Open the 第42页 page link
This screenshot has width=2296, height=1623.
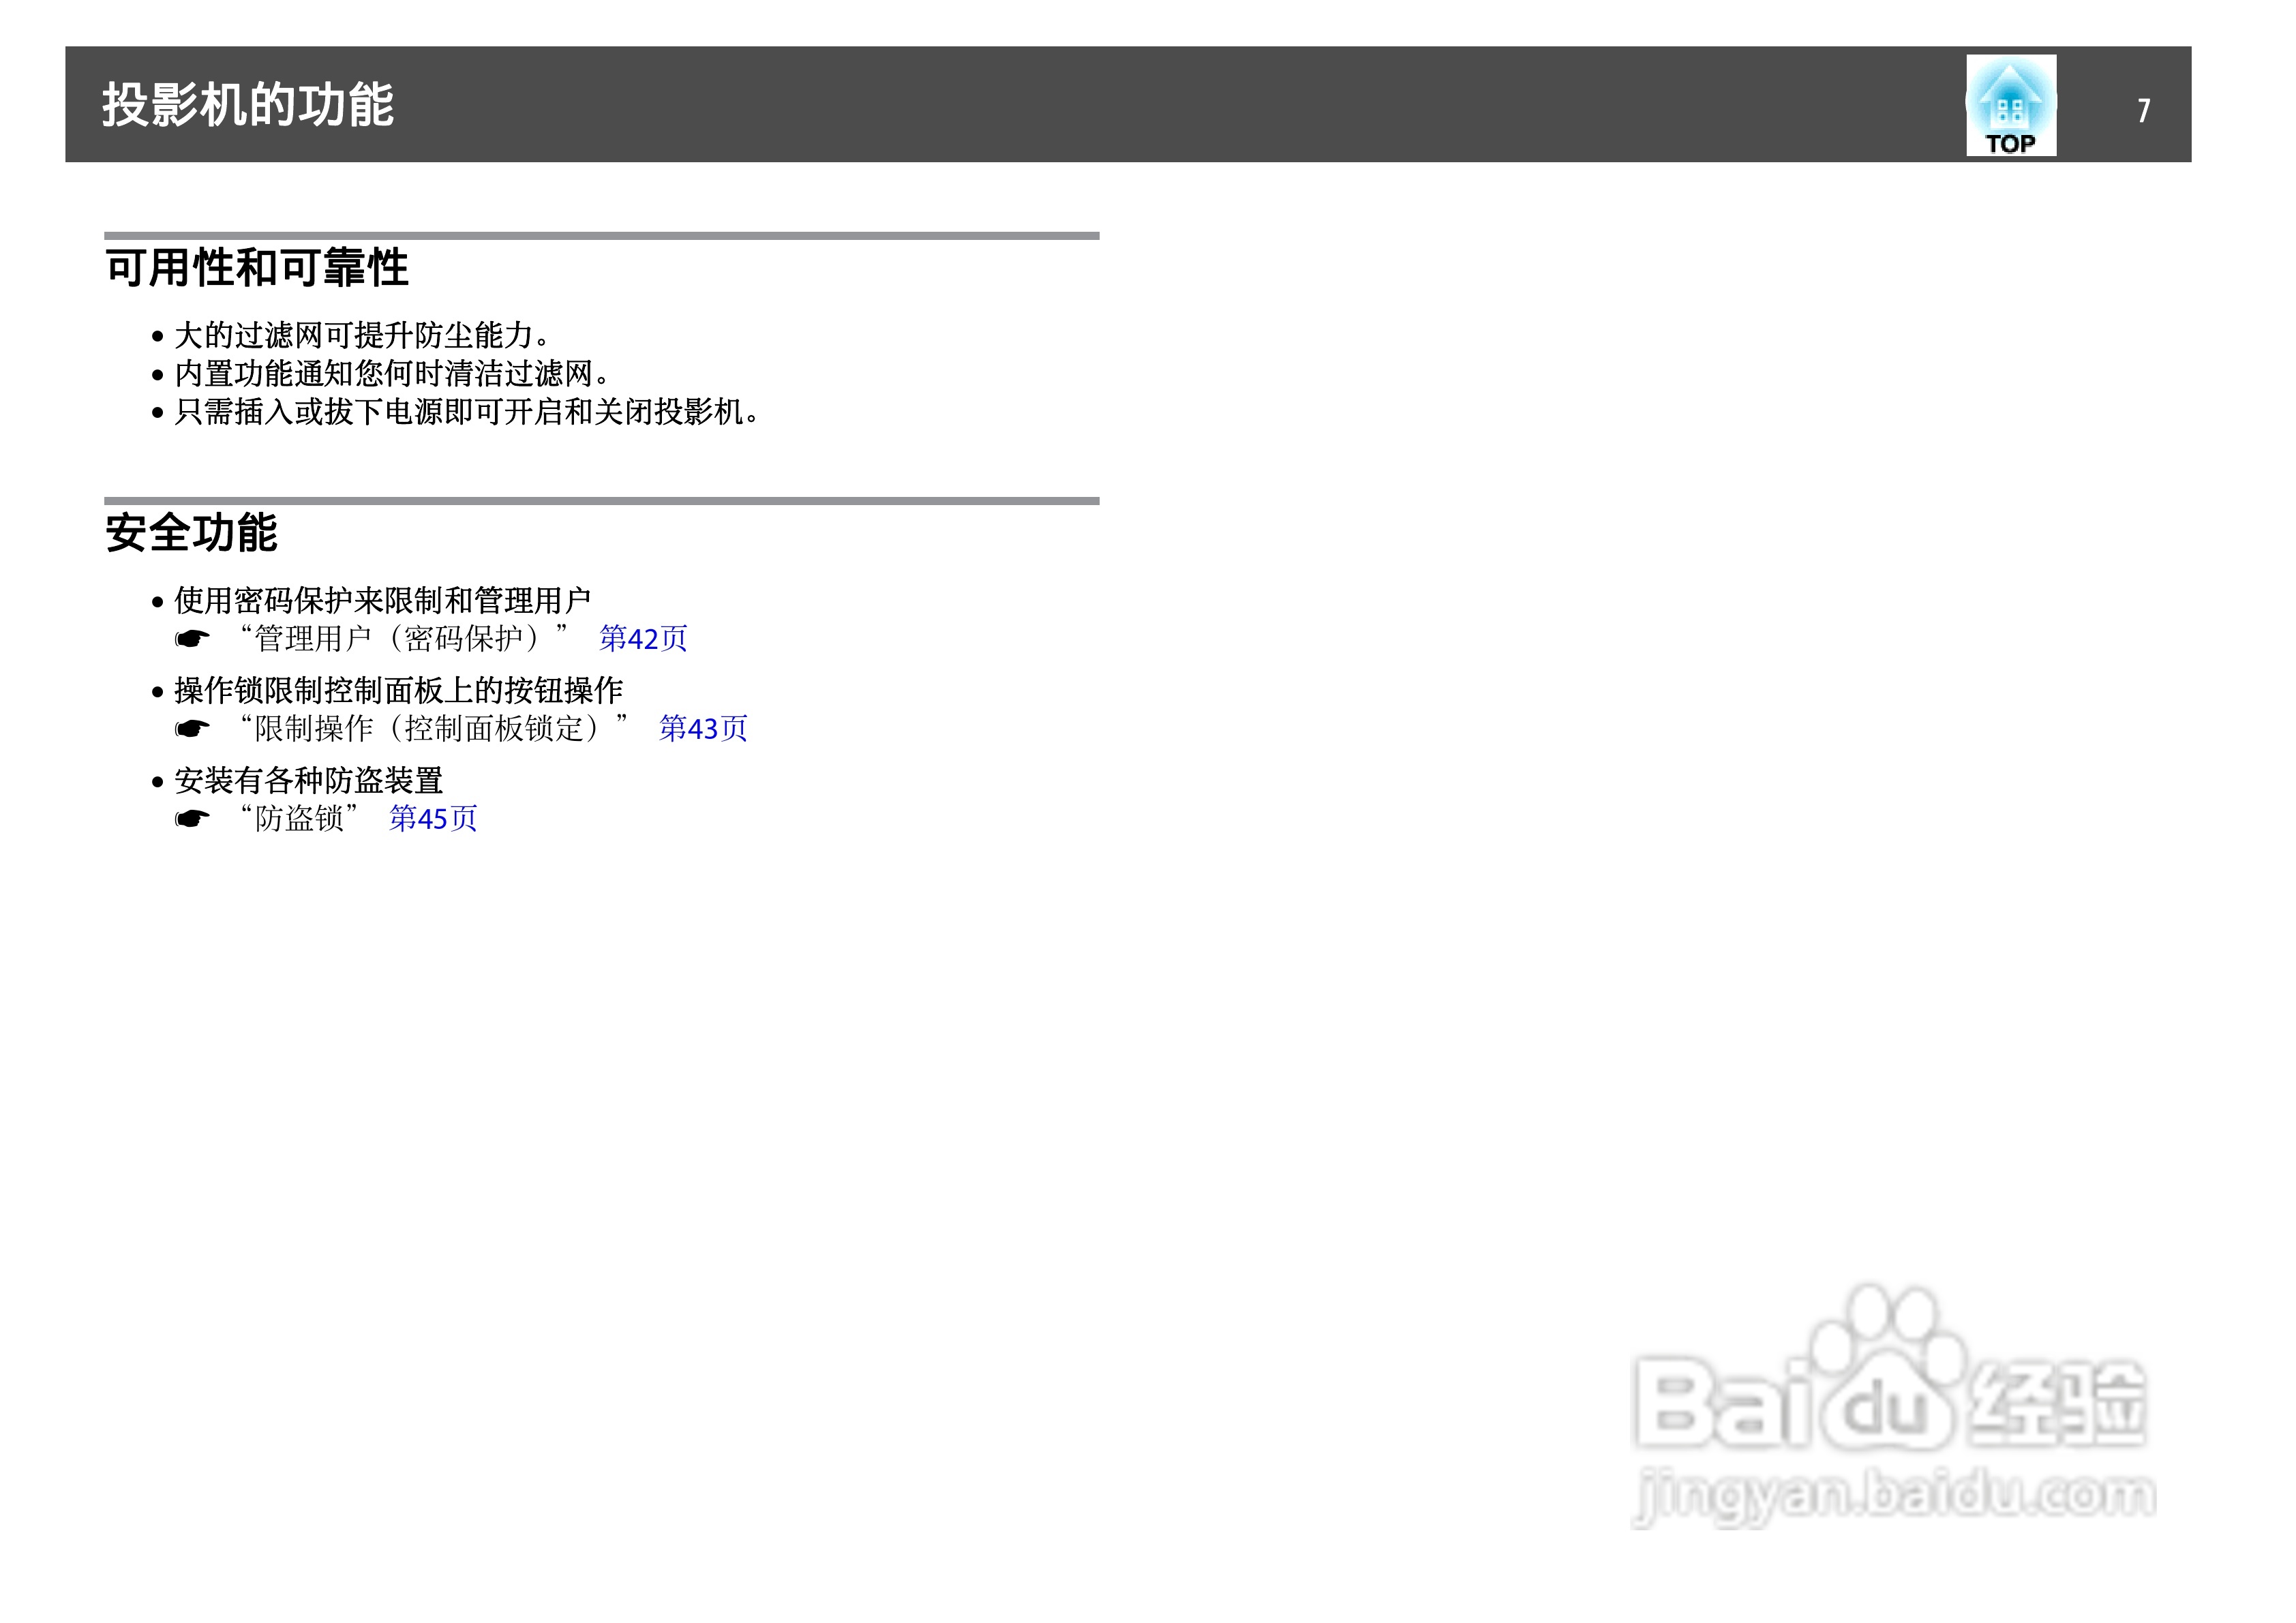[x=642, y=638]
